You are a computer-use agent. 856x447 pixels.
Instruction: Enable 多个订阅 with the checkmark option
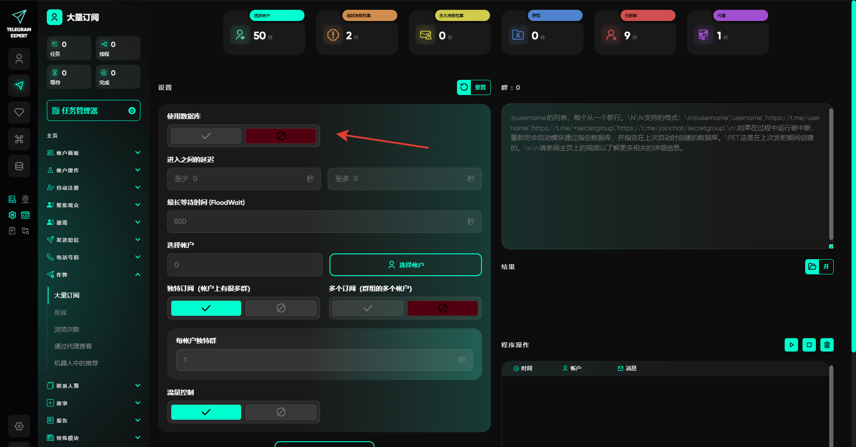pyautogui.click(x=367, y=308)
